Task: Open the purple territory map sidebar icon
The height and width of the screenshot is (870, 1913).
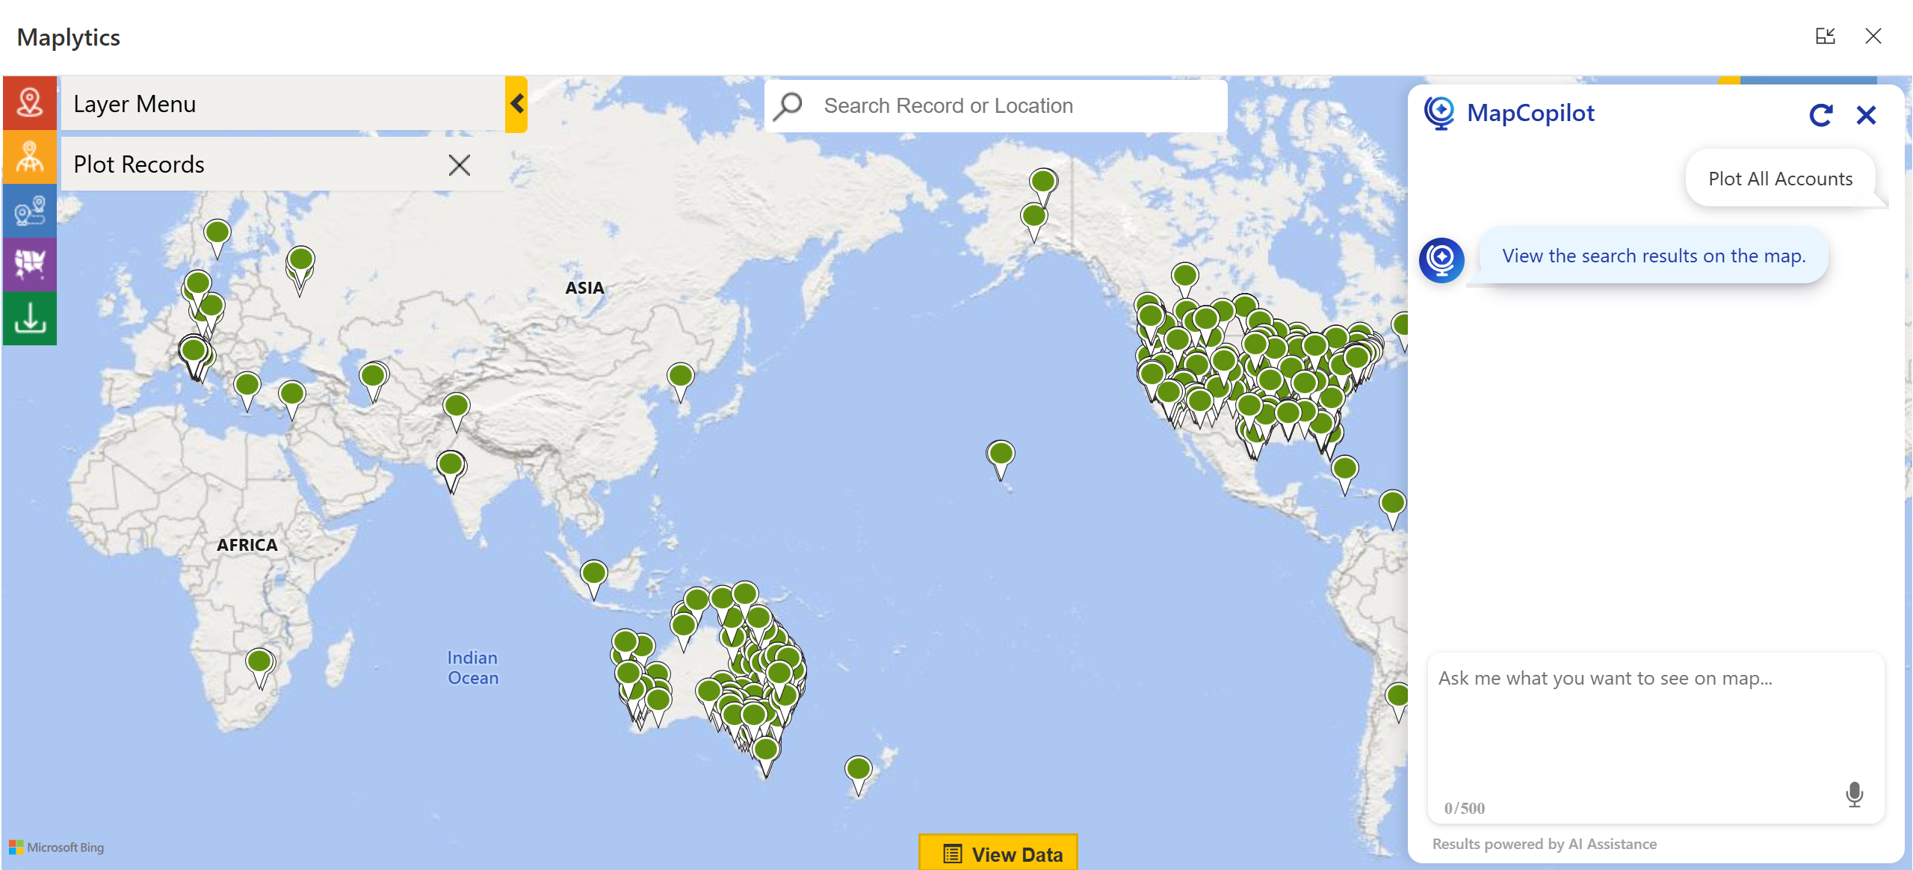Action: pos(30,264)
